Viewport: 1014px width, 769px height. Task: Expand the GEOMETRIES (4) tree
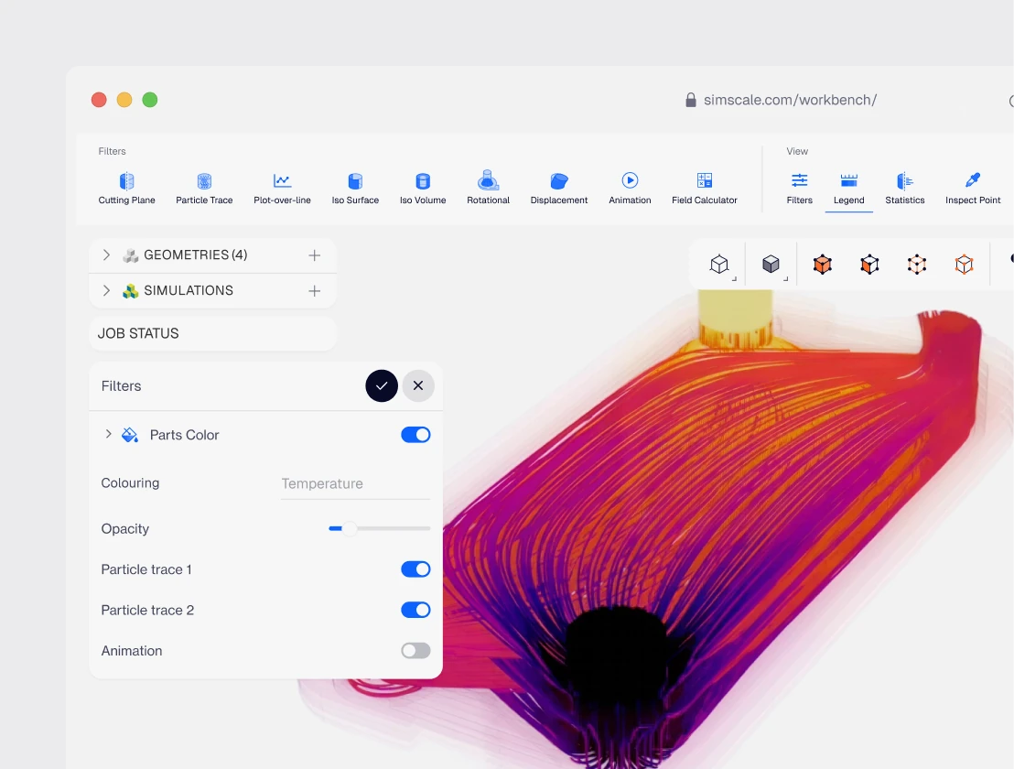point(107,255)
